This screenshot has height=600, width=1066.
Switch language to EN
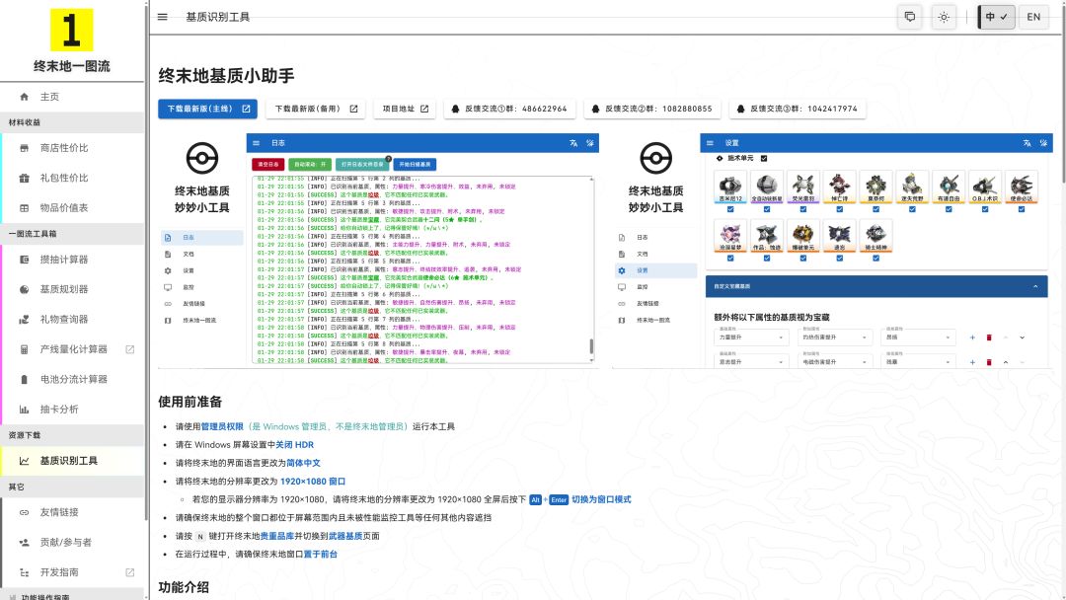[1033, 17]
